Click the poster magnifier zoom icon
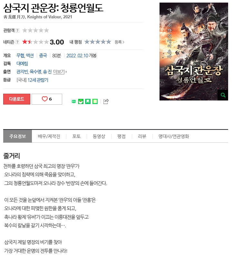Viewport: 232px width, 257px height. click(223, 95)
